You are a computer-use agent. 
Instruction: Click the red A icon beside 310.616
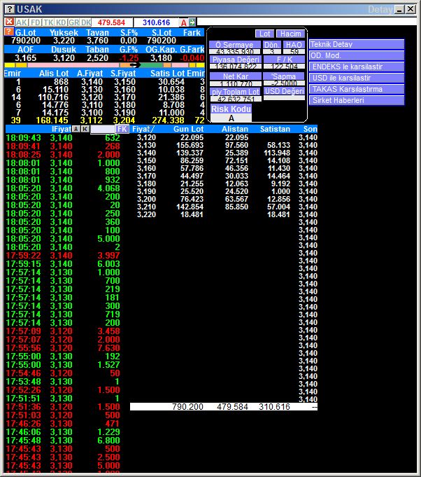click(184, 22)
